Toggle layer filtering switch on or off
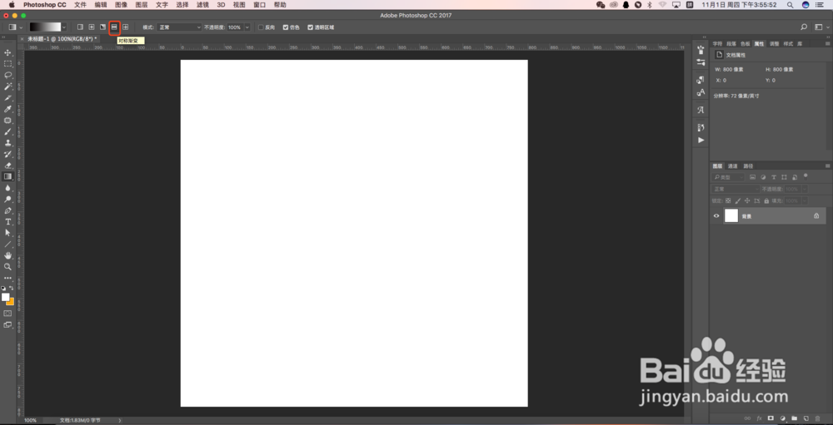 coord(806,175)
